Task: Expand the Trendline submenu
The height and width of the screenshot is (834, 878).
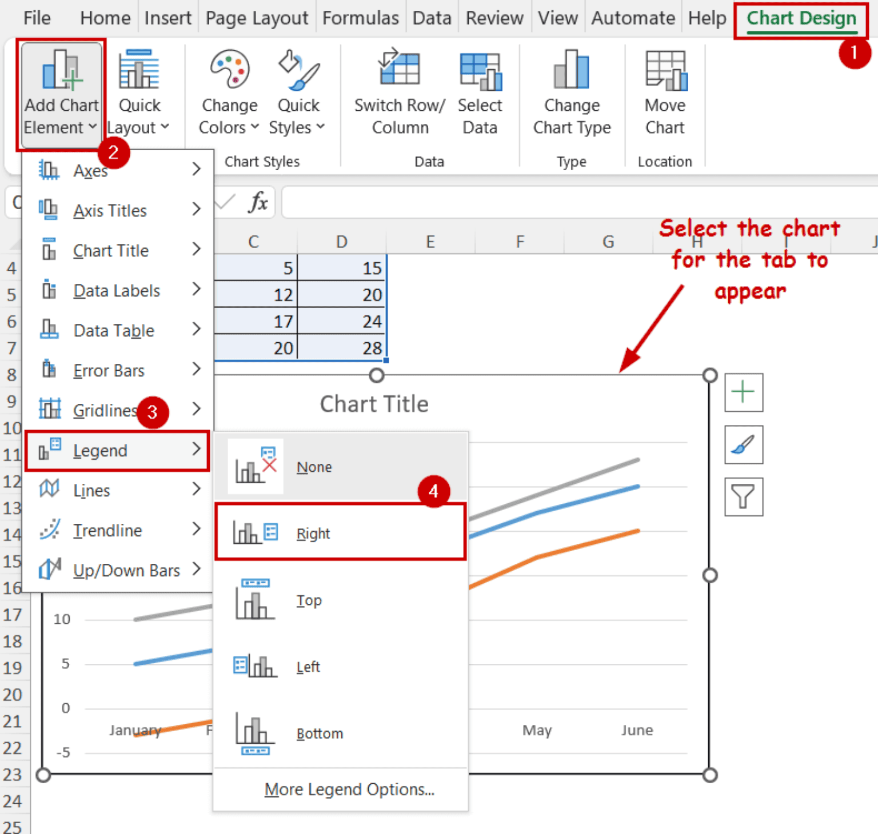Action: 196,530
